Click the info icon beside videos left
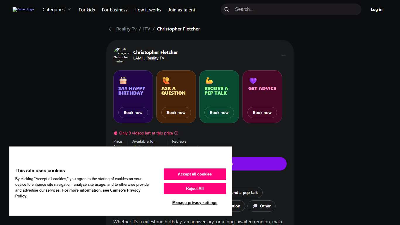This screenshot has height=225, width=400. coord(176,133)
